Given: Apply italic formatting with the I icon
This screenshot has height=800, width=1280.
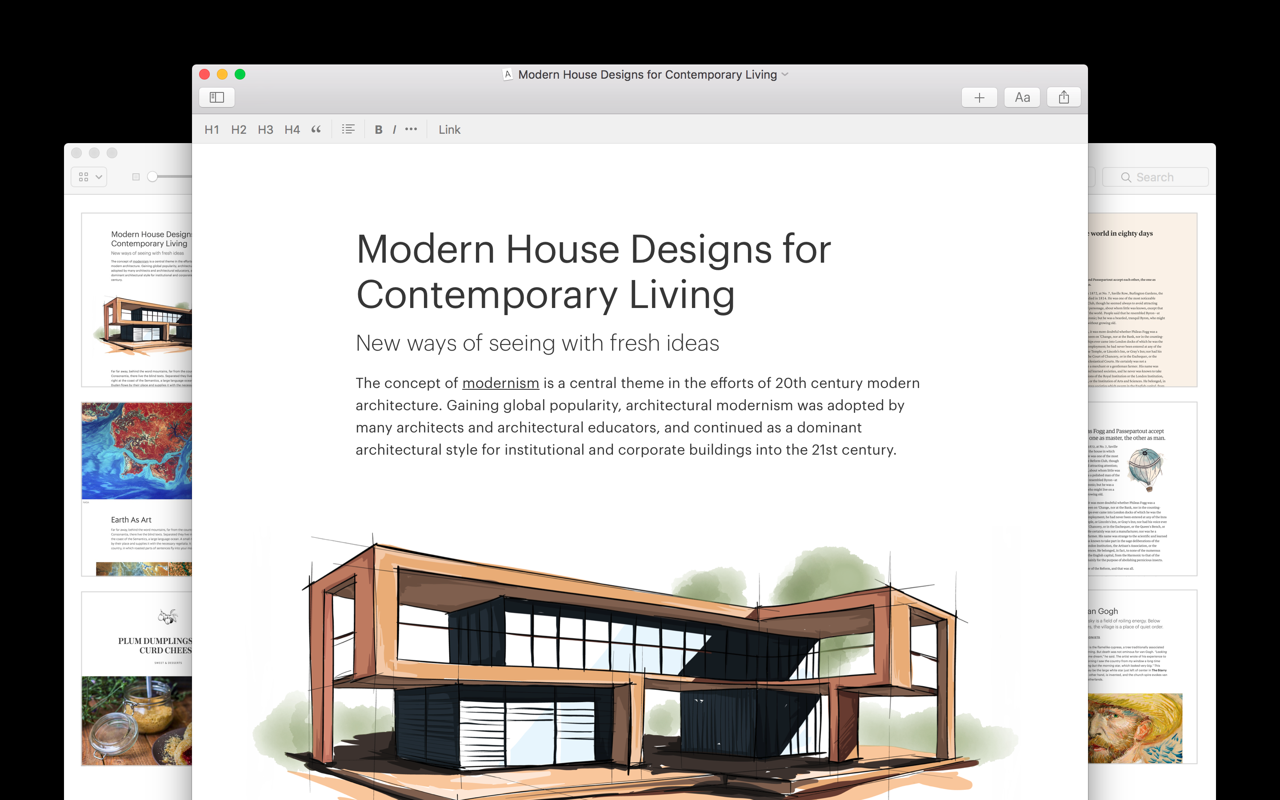Looking at the screenshot, I should 394,129.
